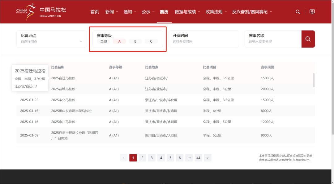The width and height of the screenshot is (334, 184).
Task: Select current page 1 button
Action: pos(133,158)
